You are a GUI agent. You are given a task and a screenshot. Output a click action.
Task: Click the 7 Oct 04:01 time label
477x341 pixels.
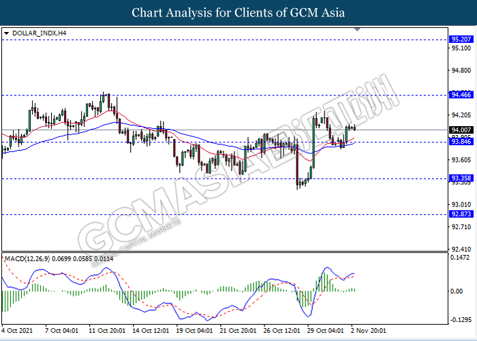tap(62, 331)
